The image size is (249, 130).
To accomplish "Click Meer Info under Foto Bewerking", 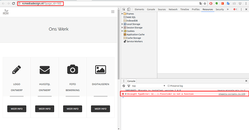I will coord(73,109).
